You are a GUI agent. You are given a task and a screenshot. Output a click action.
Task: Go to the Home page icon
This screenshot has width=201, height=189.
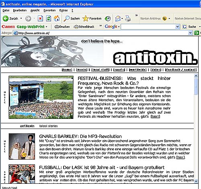tap(57, 19)
